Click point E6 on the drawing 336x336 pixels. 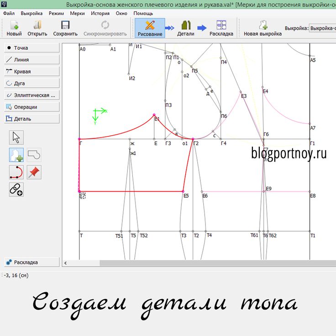[x=202, y=192]
